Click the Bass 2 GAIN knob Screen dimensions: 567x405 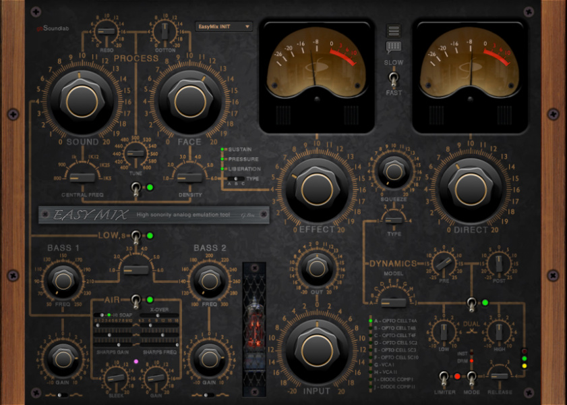209,358
